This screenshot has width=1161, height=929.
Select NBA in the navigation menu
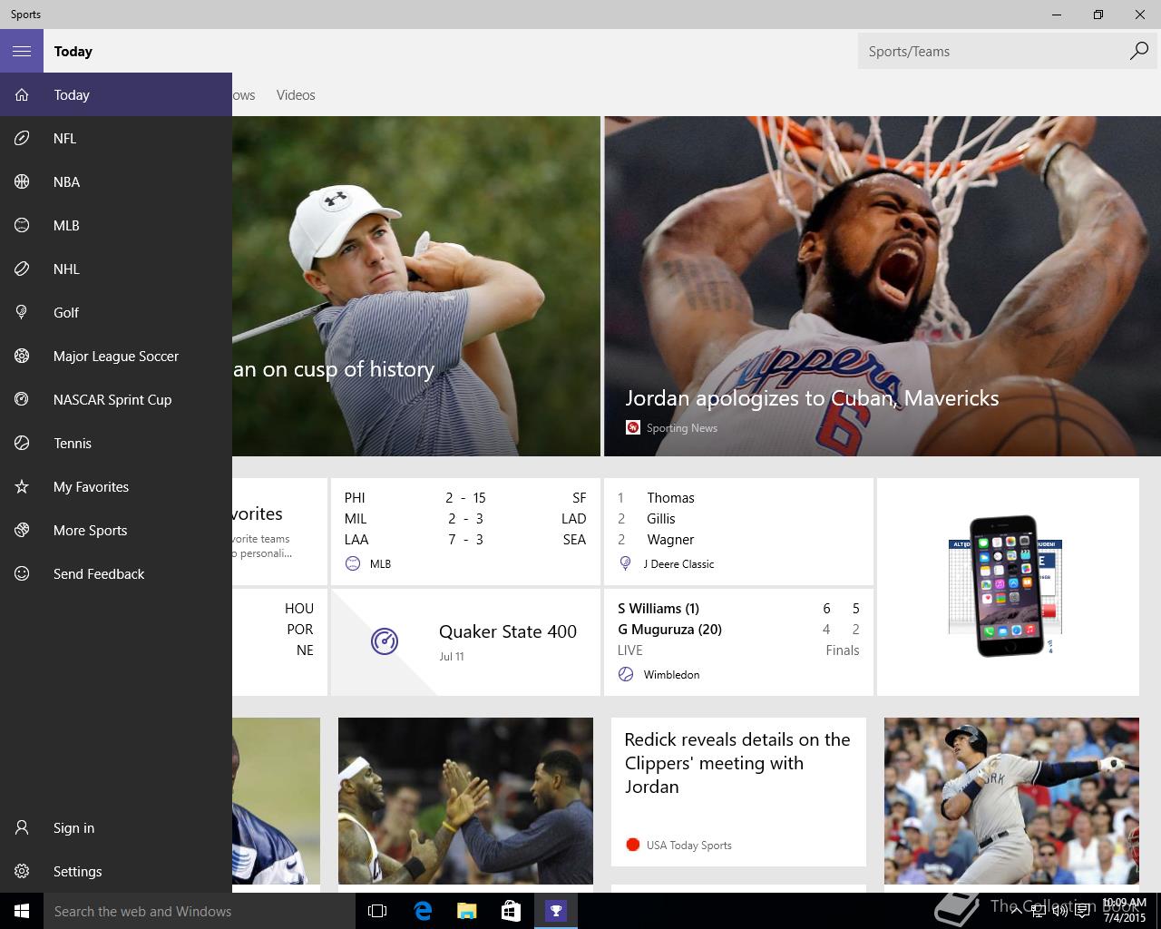point(116,181)
